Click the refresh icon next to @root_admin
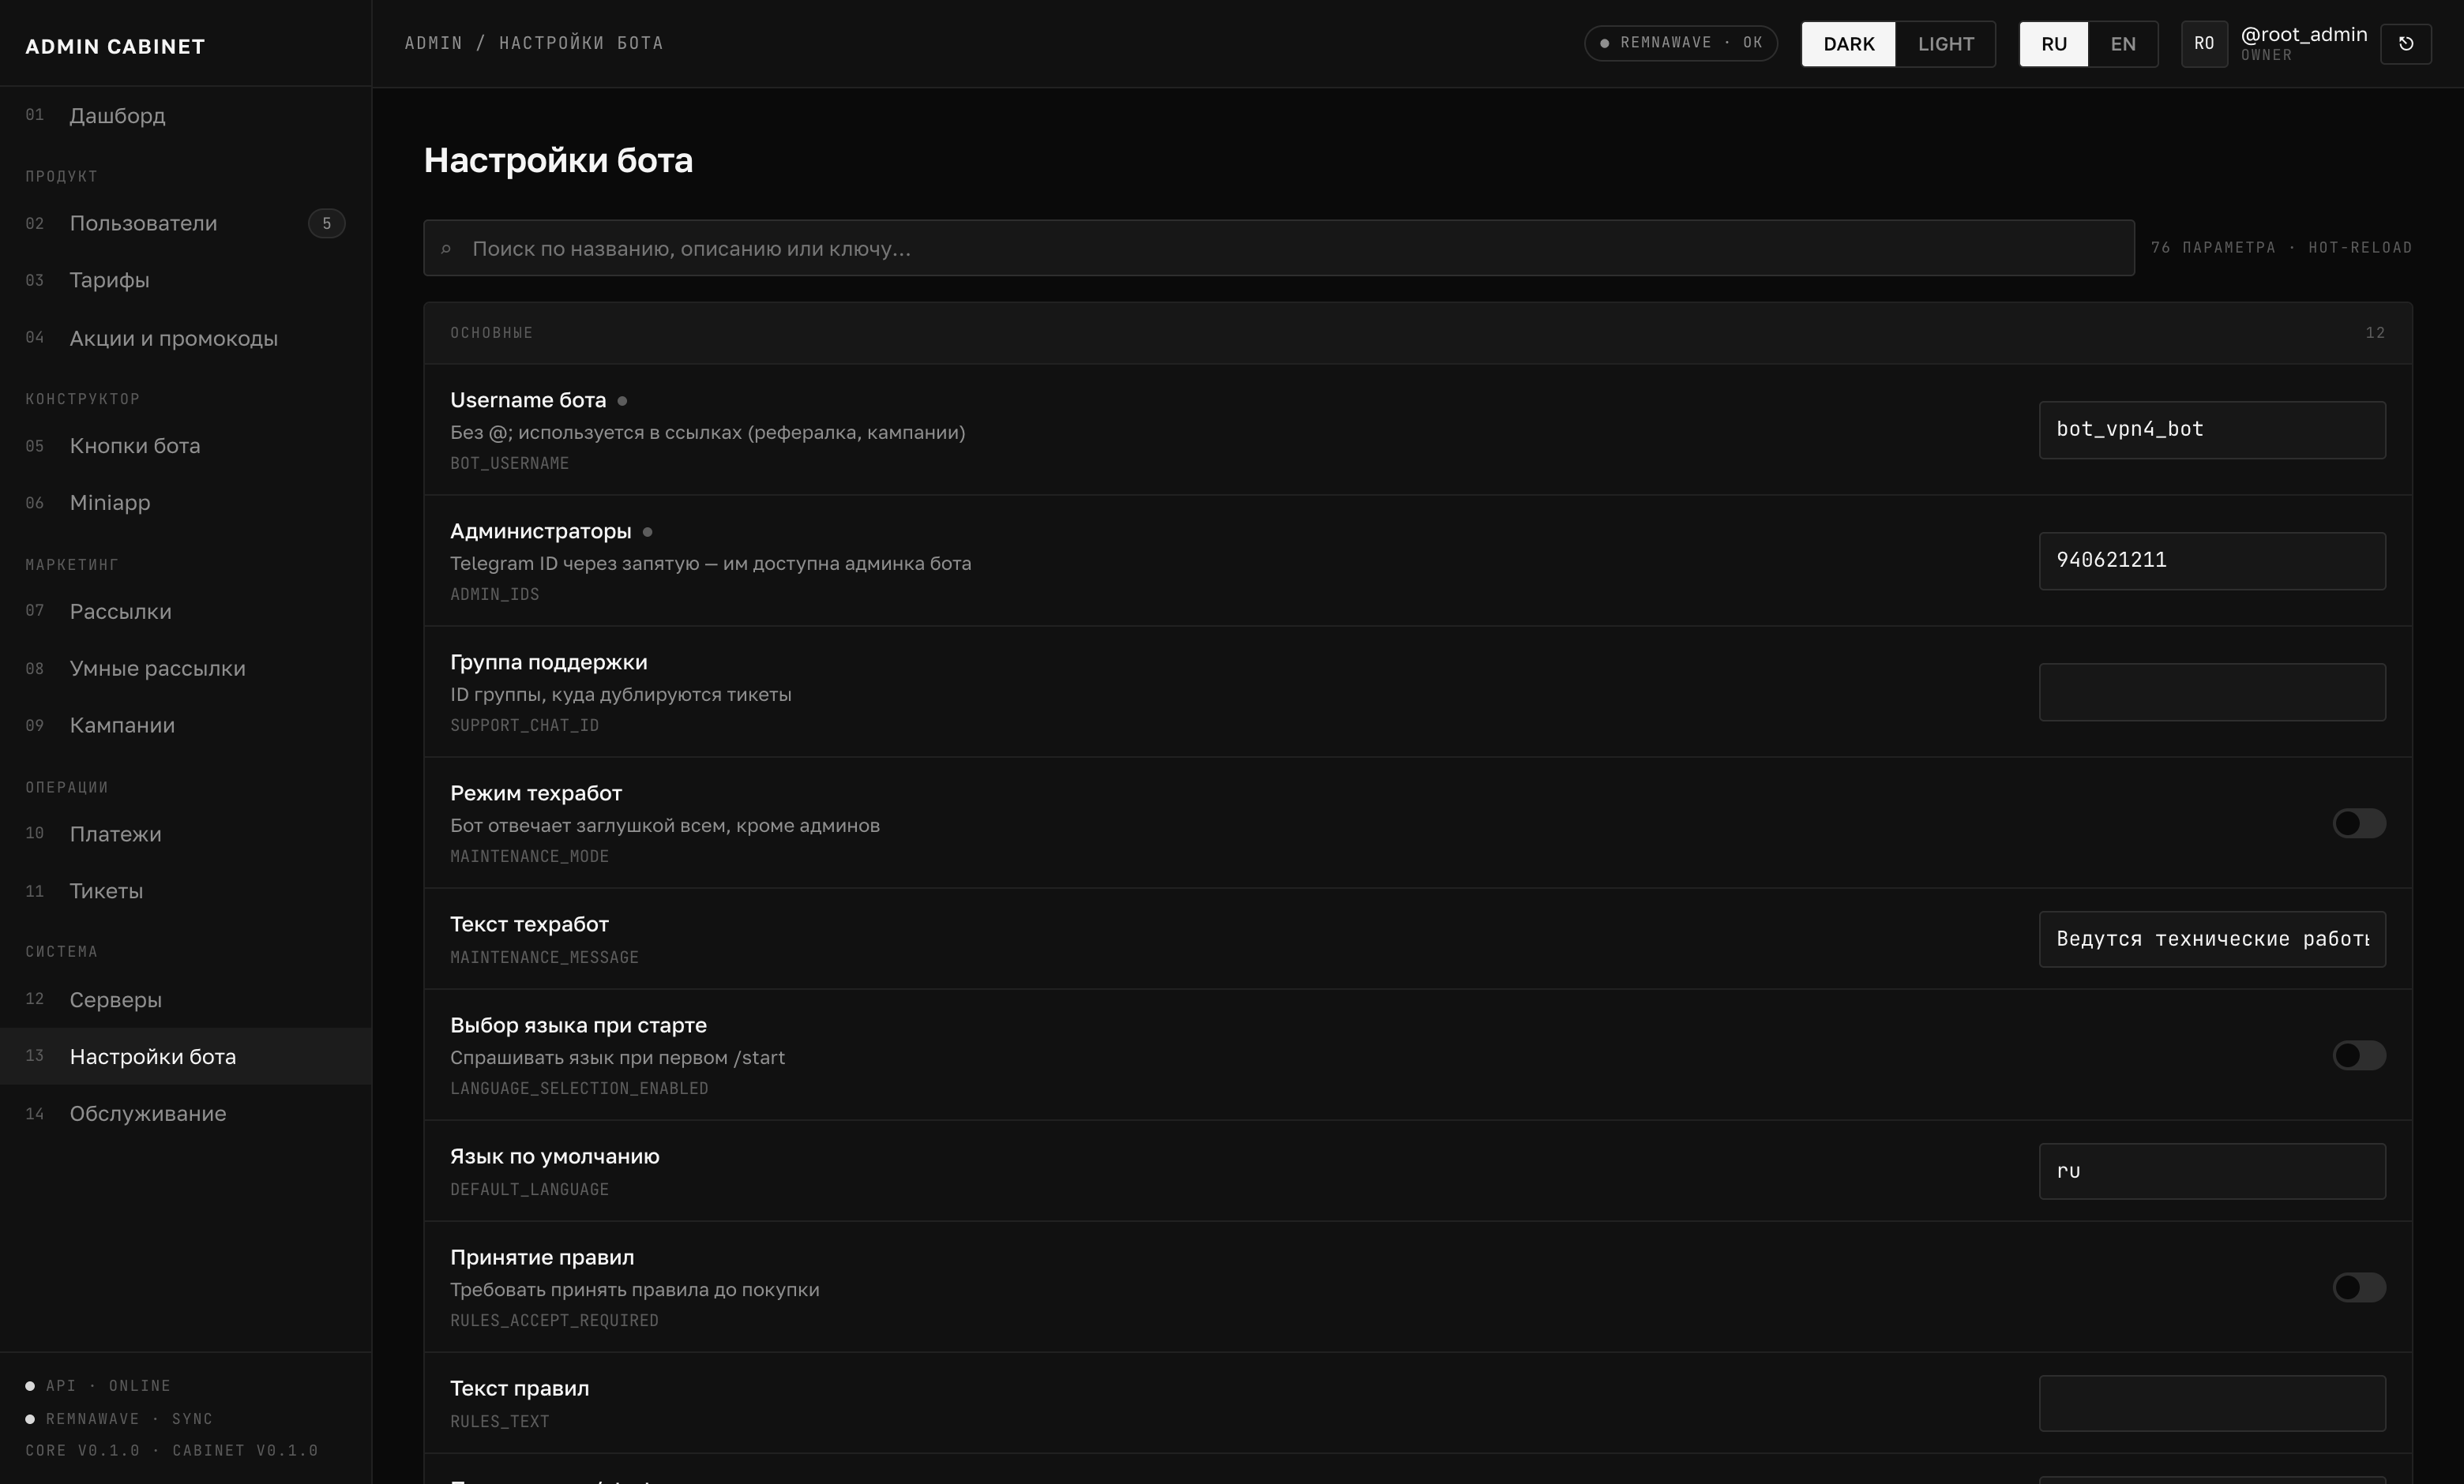 coord(2405,44)
